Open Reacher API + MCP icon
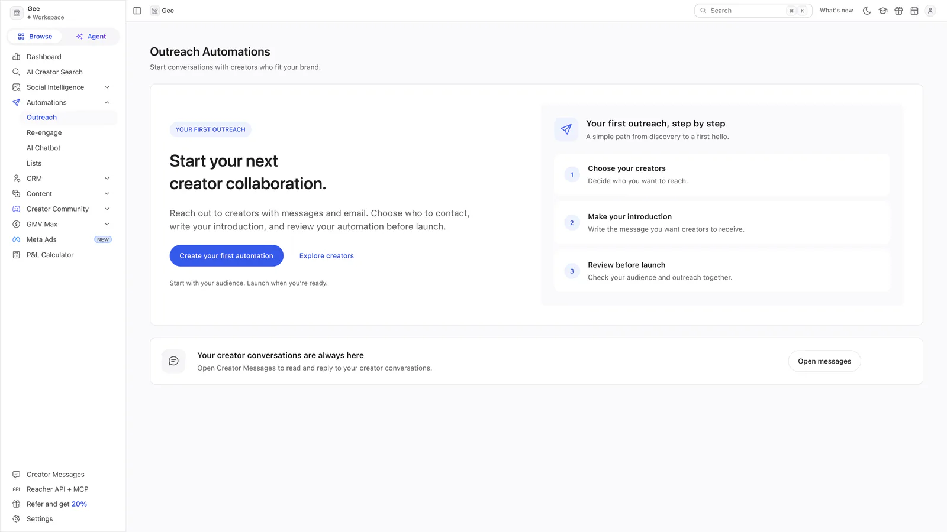Viewport: 947px width, 532px height. (16, 489)
